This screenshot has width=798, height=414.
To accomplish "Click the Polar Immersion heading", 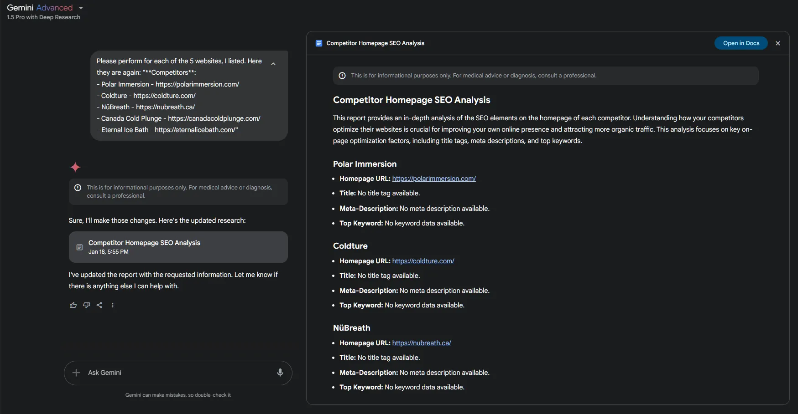I will 365,164.
